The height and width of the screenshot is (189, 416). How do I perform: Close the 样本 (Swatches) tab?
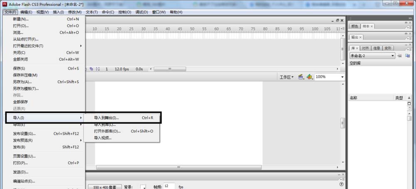click(371, 26)
